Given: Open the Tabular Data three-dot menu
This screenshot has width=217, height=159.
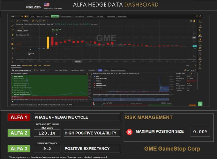Looking at the screenshot, I should pos(195,74).
